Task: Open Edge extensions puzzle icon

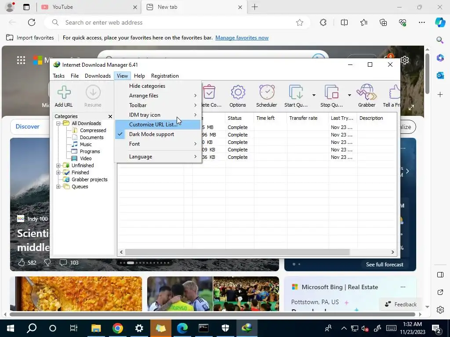Action: pos(323,22)
